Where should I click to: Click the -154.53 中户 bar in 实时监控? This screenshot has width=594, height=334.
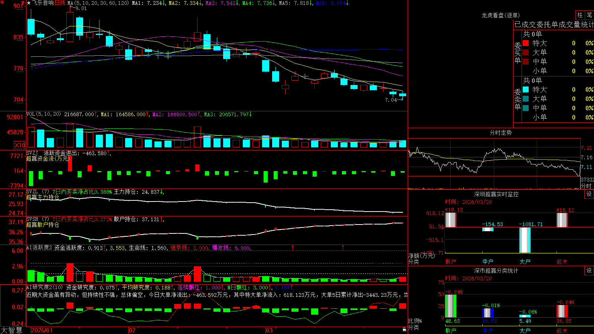coord(487,229)
